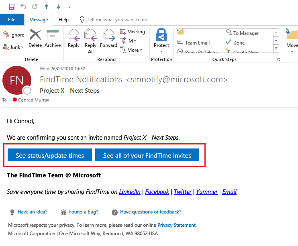This screenshot has width=298, height=246.
Task: Choose the To Manager quick step
Action: coord(242,33)
